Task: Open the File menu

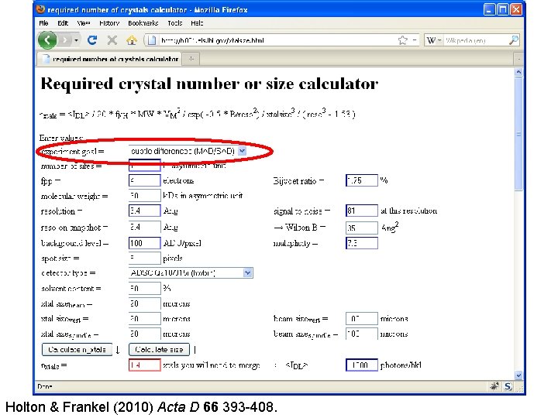Action: [x=43, y=23]
